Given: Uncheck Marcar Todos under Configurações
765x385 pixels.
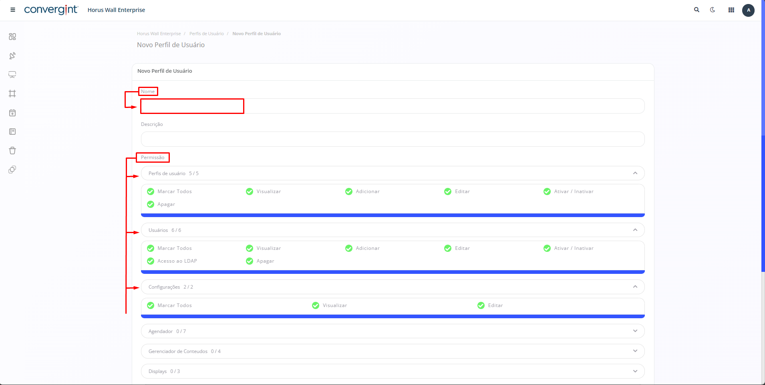Looking at the screenshot, I should point(151,305).
